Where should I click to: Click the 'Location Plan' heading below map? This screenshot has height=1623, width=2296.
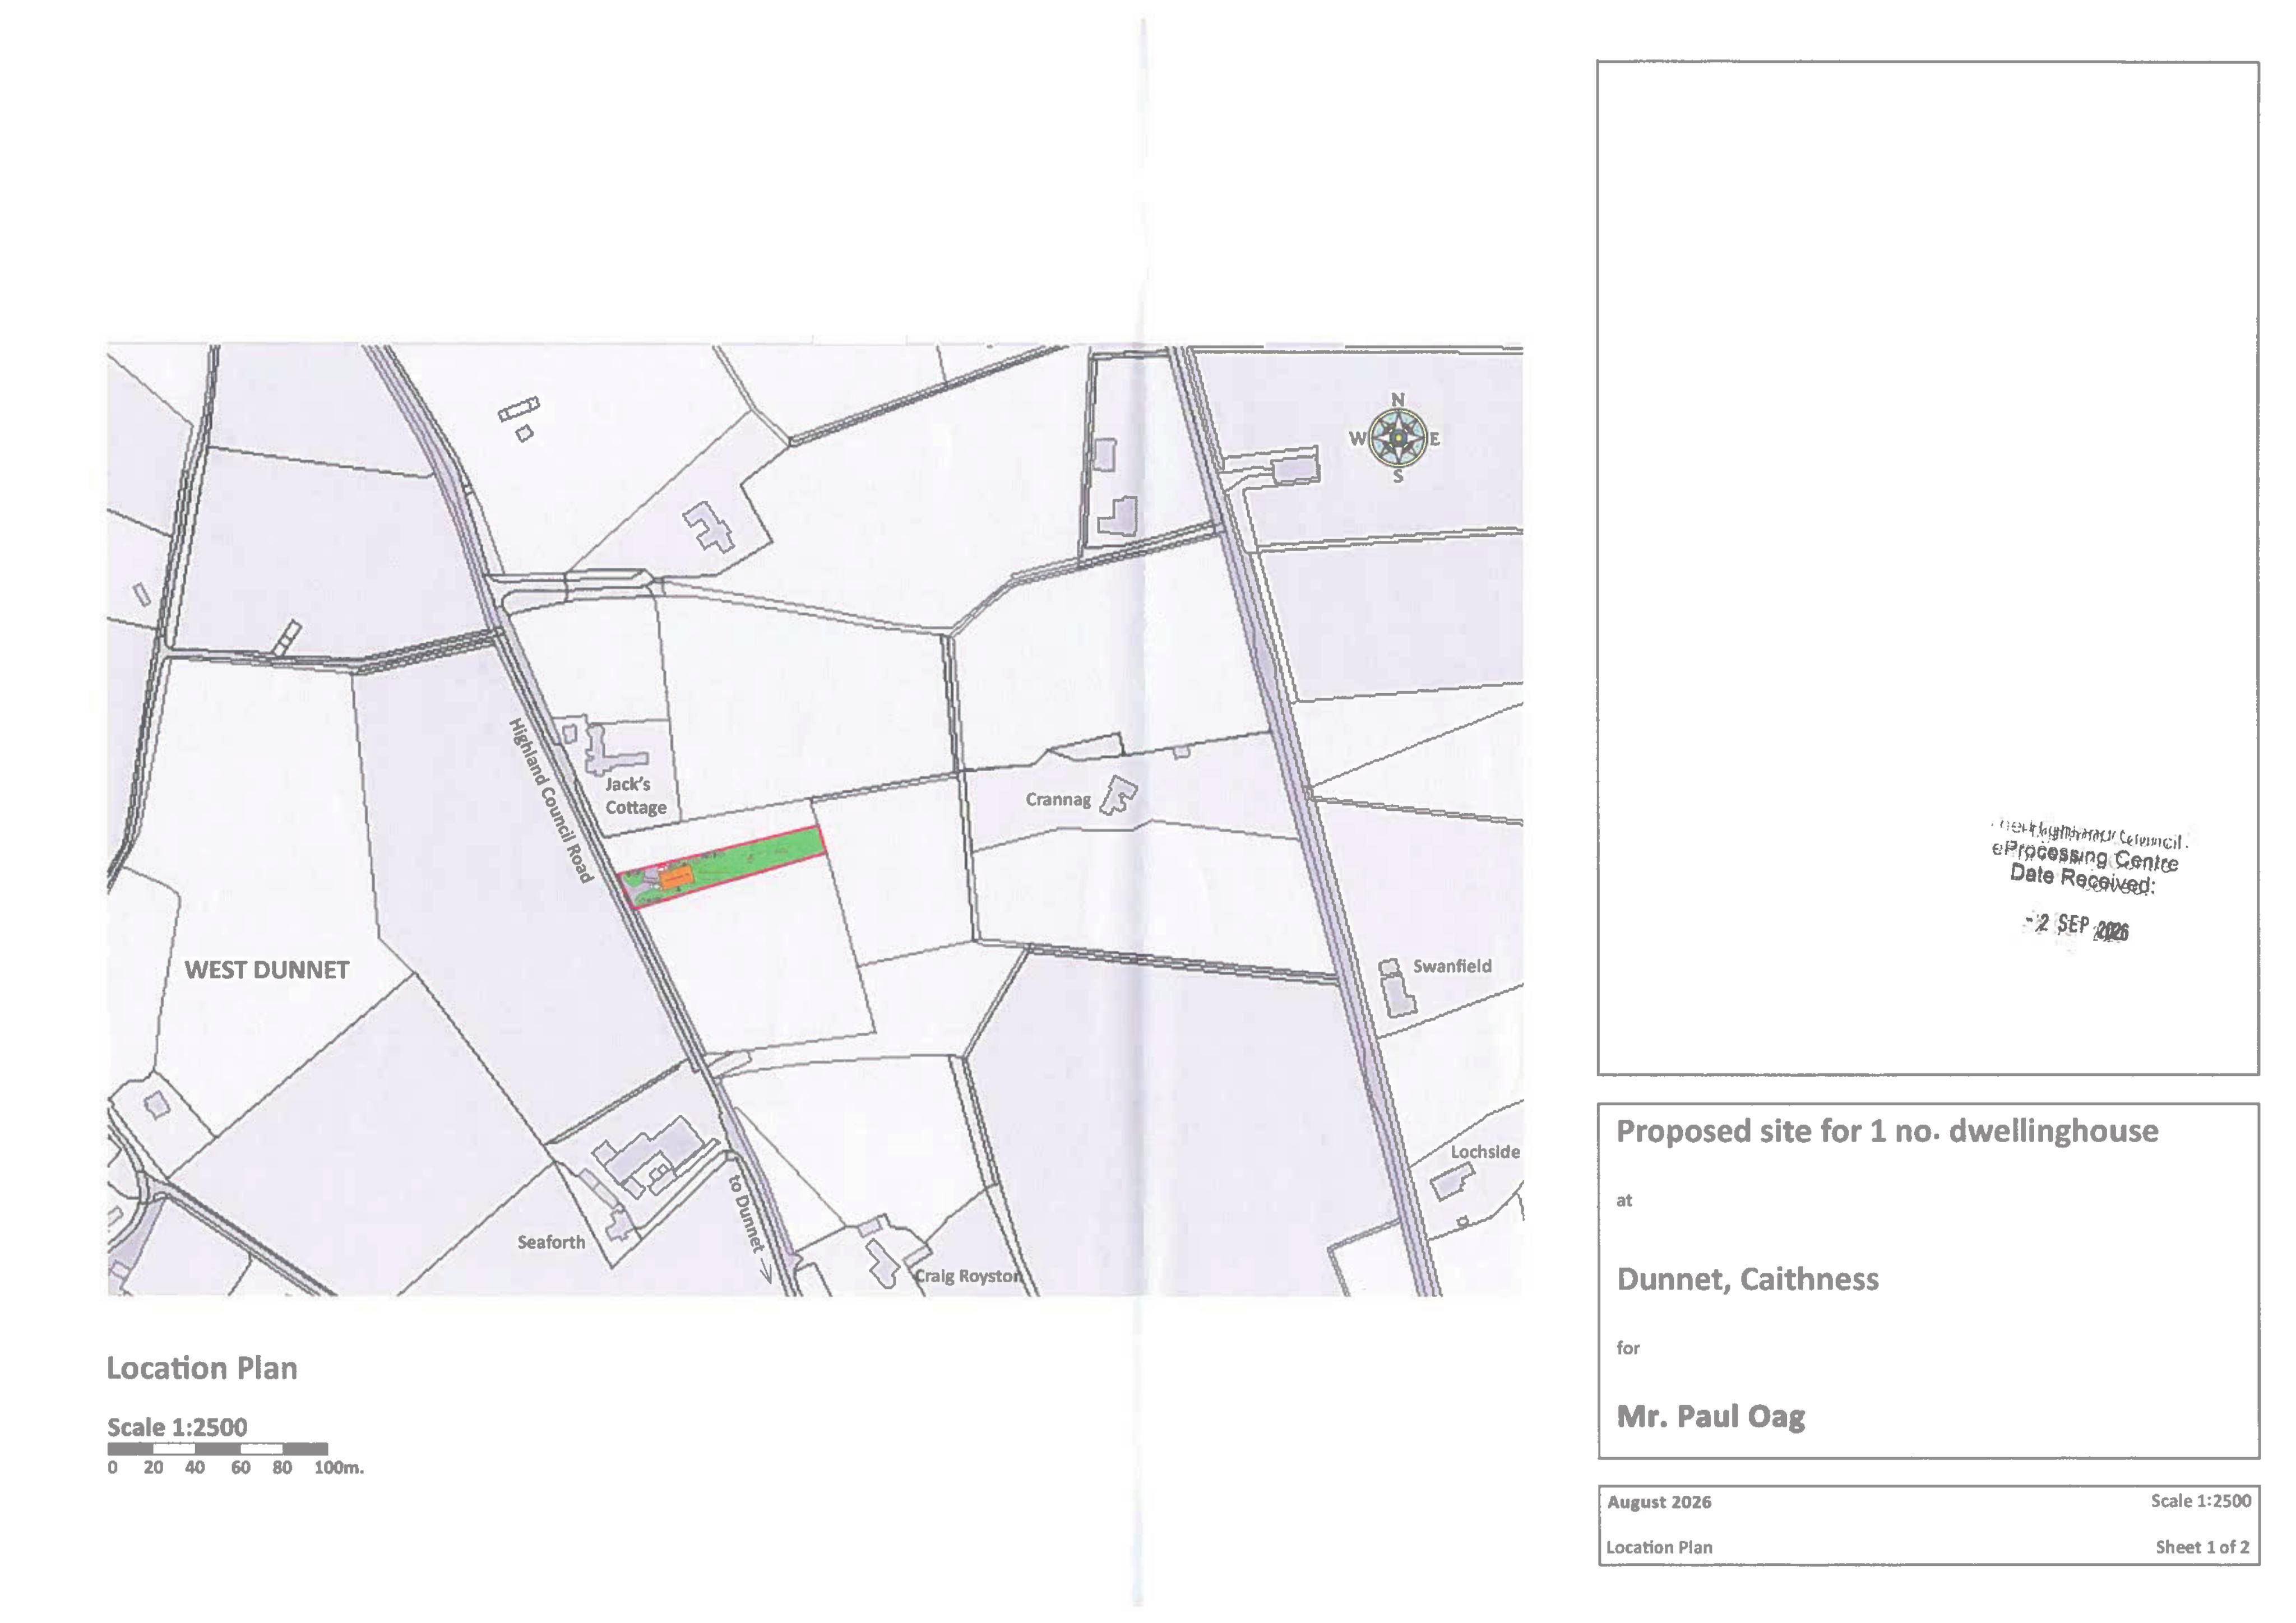[x=202, y=1367]
